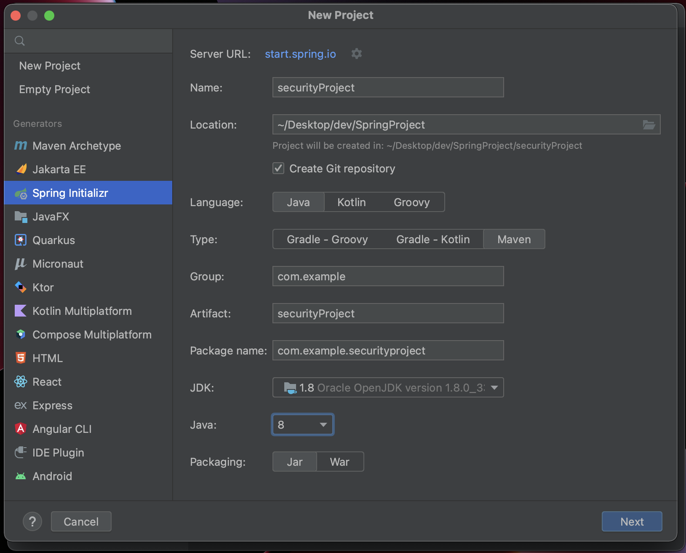
Task: Choose Maven build type
Action: click(x=514, y=239)
